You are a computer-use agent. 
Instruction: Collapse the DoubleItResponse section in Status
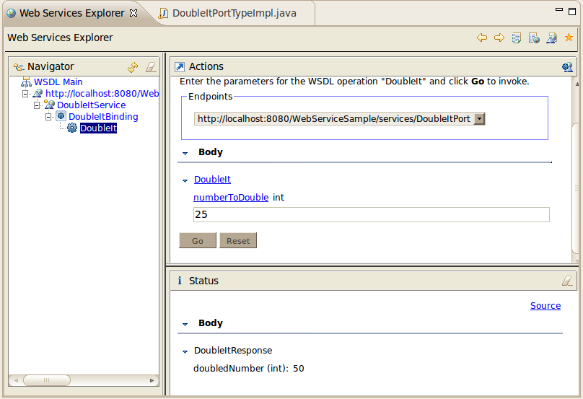click(x=185, y=351)
